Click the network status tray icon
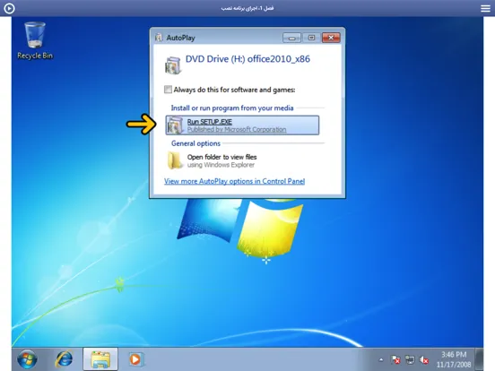Screen dimensions: 495x371 410,359
